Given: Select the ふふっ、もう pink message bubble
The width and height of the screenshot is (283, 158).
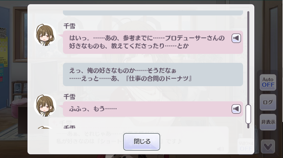Looking at the screenshot, I should pos(153,109).
